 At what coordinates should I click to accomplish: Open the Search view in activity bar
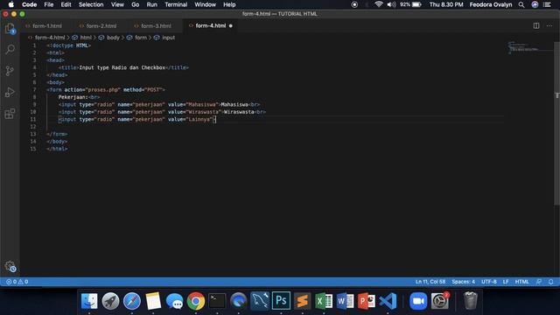[10, 49]
